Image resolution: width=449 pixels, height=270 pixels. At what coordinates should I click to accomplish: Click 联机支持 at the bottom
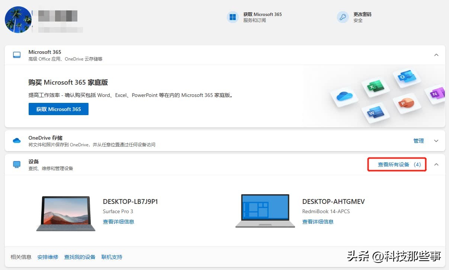(x=112, y=257)
